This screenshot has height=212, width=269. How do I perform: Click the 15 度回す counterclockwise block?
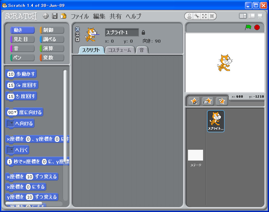pos(21,96)
